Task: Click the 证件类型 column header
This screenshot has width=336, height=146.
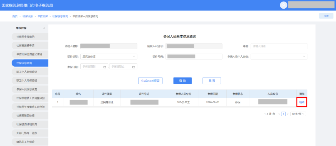Action: point(107,94)
